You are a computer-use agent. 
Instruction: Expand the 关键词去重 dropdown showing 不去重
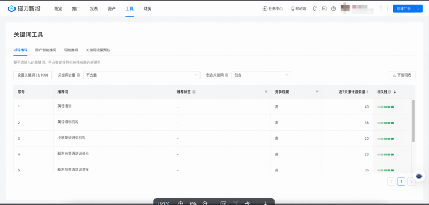[142, 75]
